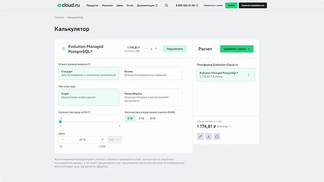Click the support headset icon
Viewport: 324px width, 182px height.
tap(217, 136)
